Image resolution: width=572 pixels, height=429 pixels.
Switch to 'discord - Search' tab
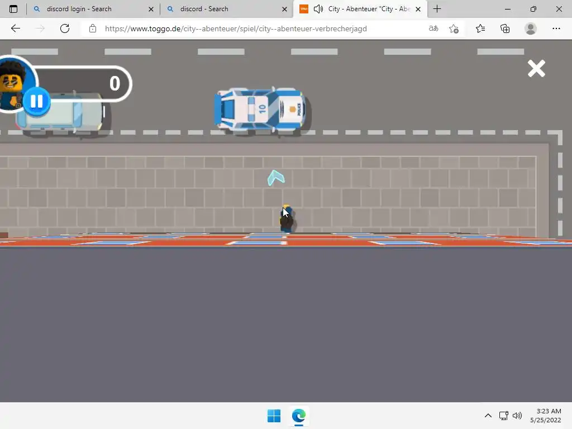pyautogui.click(x=204, y=9)
